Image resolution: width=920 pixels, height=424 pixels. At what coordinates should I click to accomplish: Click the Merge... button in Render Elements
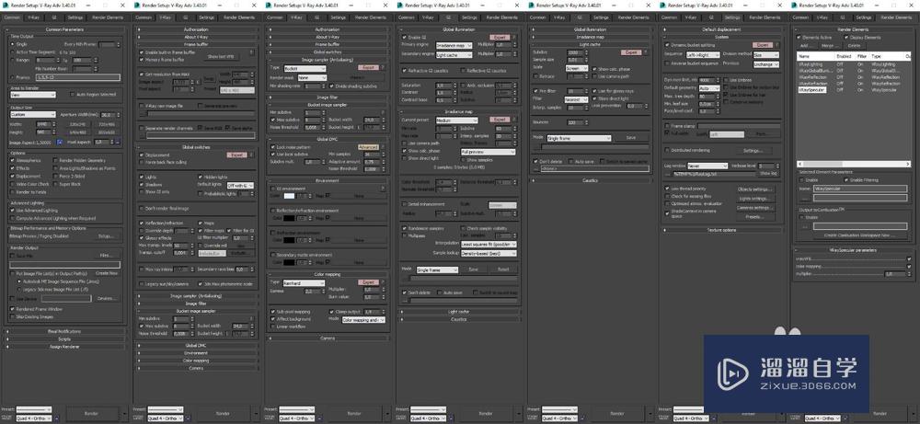(828, 45)
